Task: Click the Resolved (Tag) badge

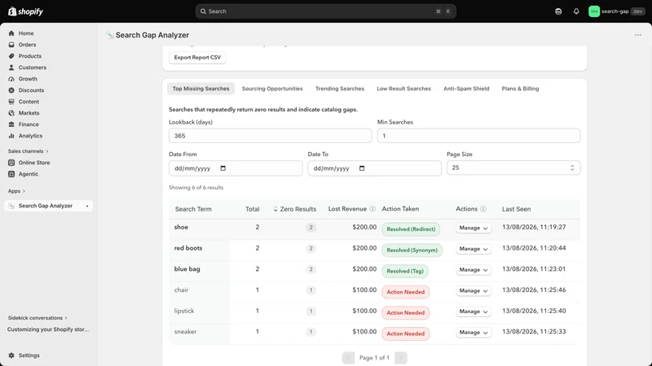Action: coord(405,271)
